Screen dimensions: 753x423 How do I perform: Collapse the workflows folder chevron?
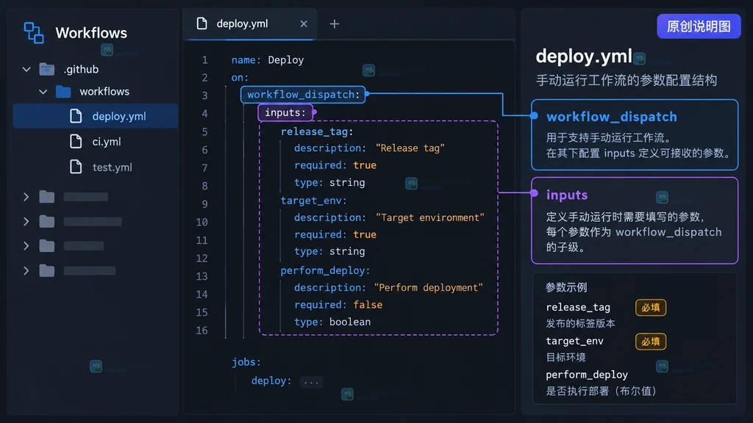point(43,92)
